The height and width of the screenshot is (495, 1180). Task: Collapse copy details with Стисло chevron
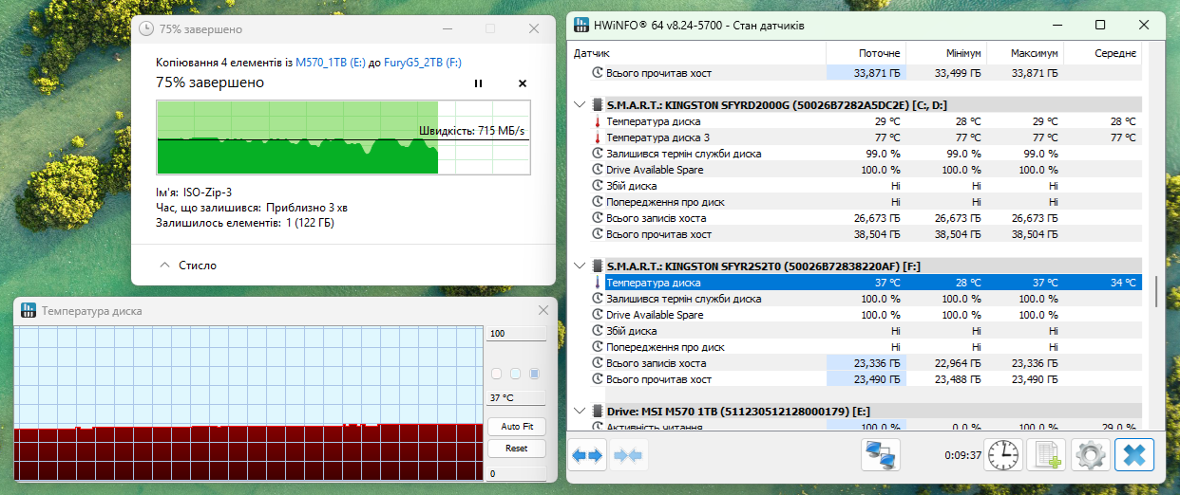tap(164, 266)
